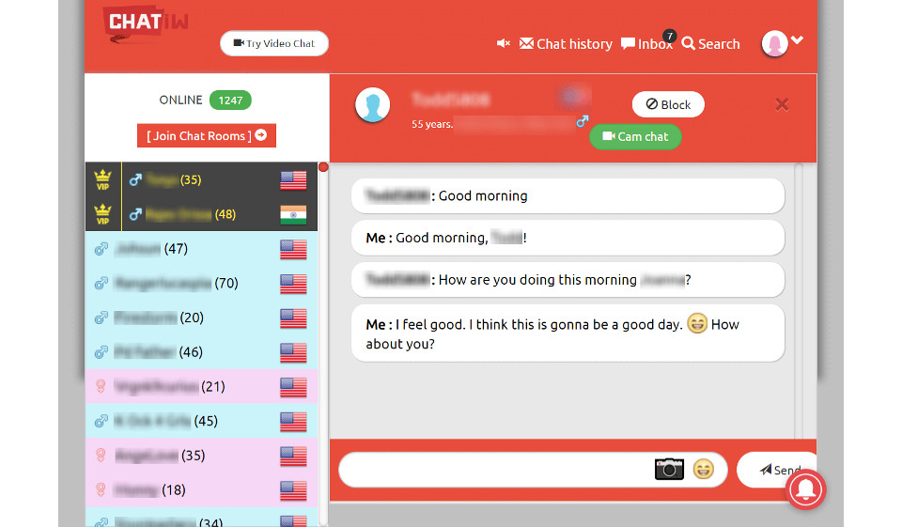Click the Search magnifier link

click(710, 44)
